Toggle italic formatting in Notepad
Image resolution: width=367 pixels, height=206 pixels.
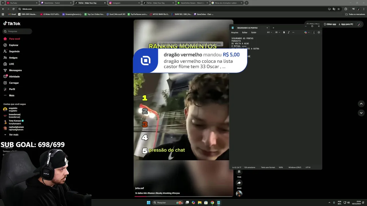288,32
